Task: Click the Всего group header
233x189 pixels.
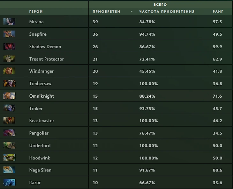Action: [x=160, y=4]
